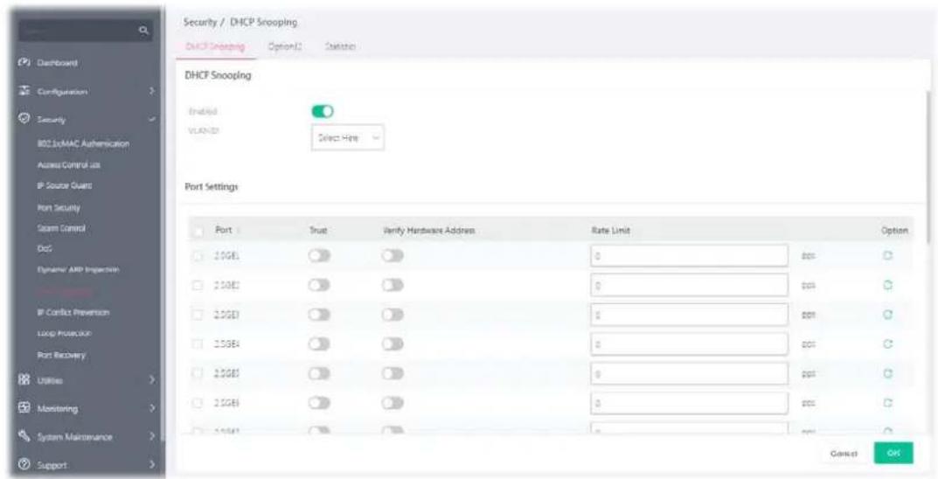Enable Verify Hardware Address for 2.5GE4
The image size is (938, 479).
coord(393,344)
